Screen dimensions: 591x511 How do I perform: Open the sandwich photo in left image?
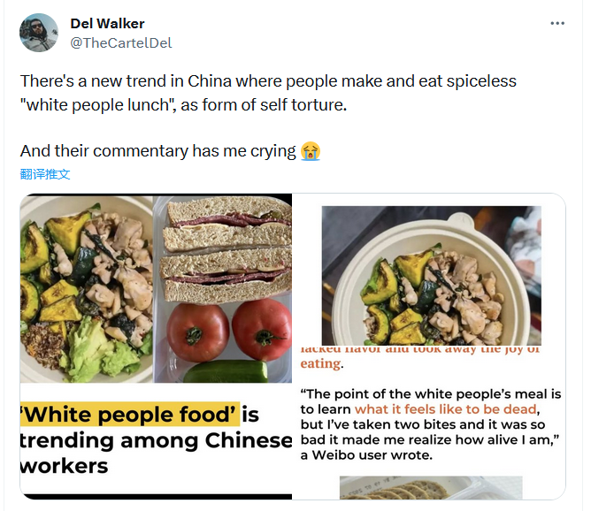[227, 250]
